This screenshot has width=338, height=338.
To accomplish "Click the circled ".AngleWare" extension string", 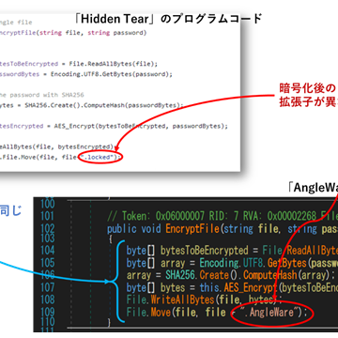I will (270, 312).
